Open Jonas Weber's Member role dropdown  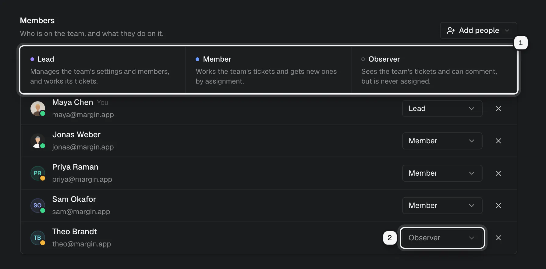click(x=442, y=141)
